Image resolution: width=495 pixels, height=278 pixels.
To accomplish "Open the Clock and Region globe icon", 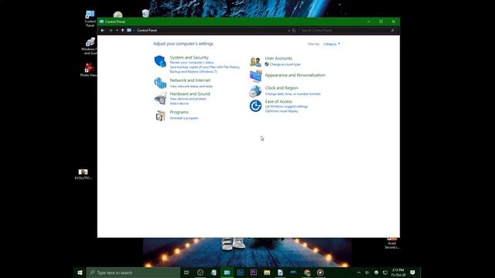I will [x=255, y=91].
